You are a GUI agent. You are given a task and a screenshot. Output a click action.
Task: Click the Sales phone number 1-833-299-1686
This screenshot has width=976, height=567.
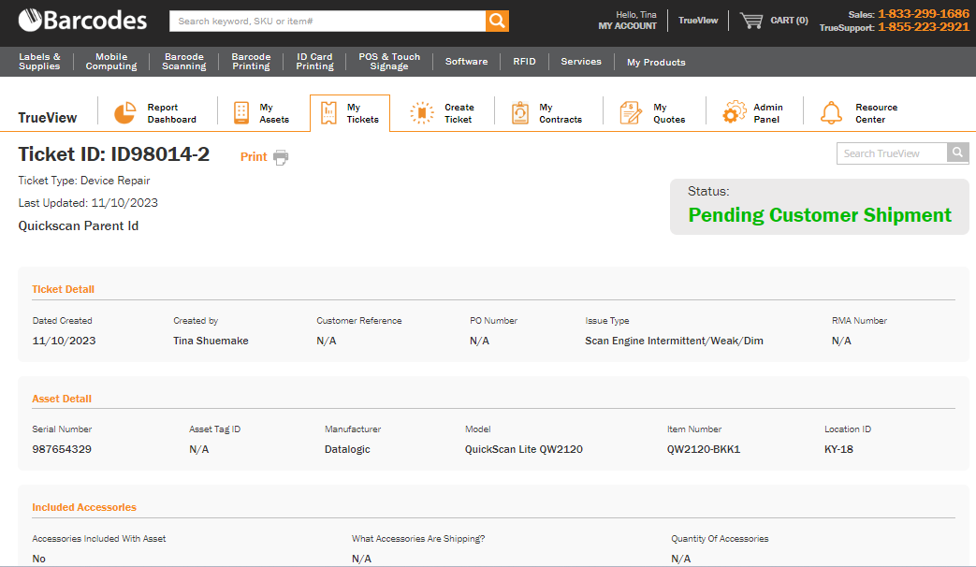[923, 14]
